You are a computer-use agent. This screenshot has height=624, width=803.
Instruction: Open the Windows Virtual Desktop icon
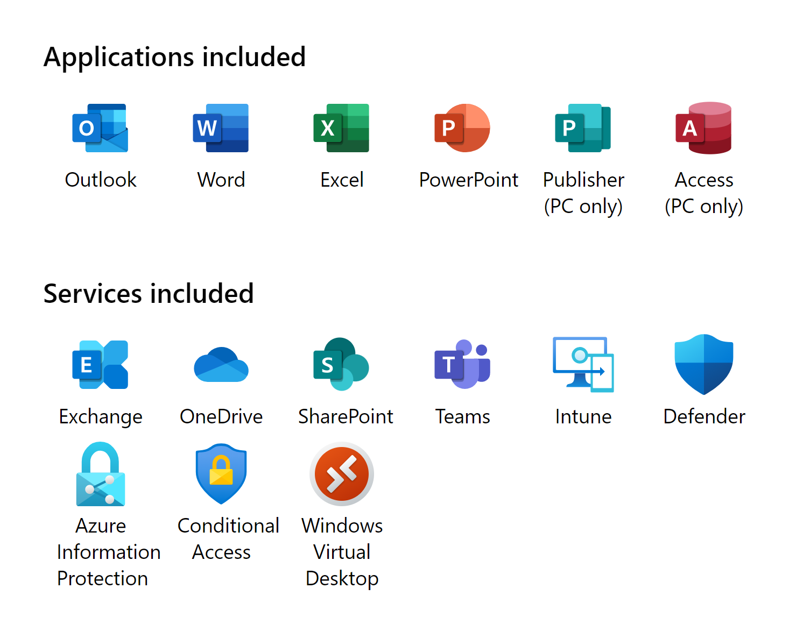[342, 474]
